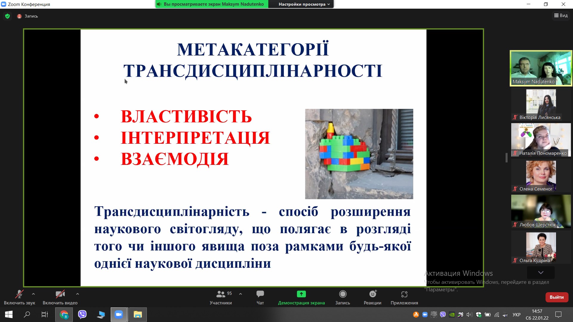
Task: Click the green encryption shield icon
Action: [7, 16]
